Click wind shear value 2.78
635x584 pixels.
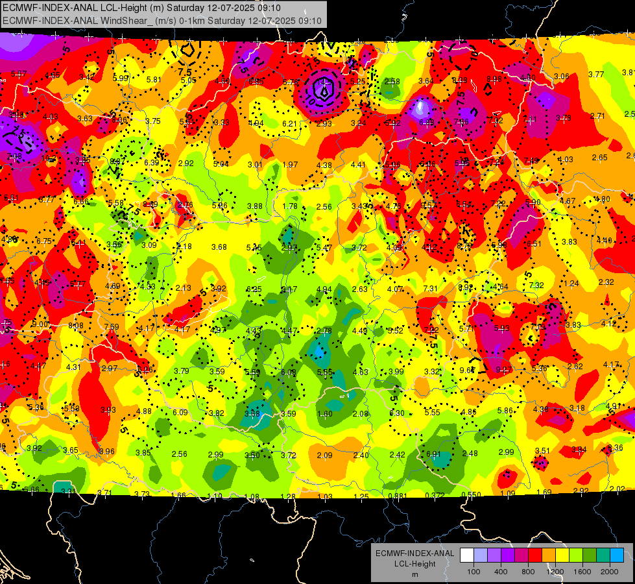coord(324,331)
